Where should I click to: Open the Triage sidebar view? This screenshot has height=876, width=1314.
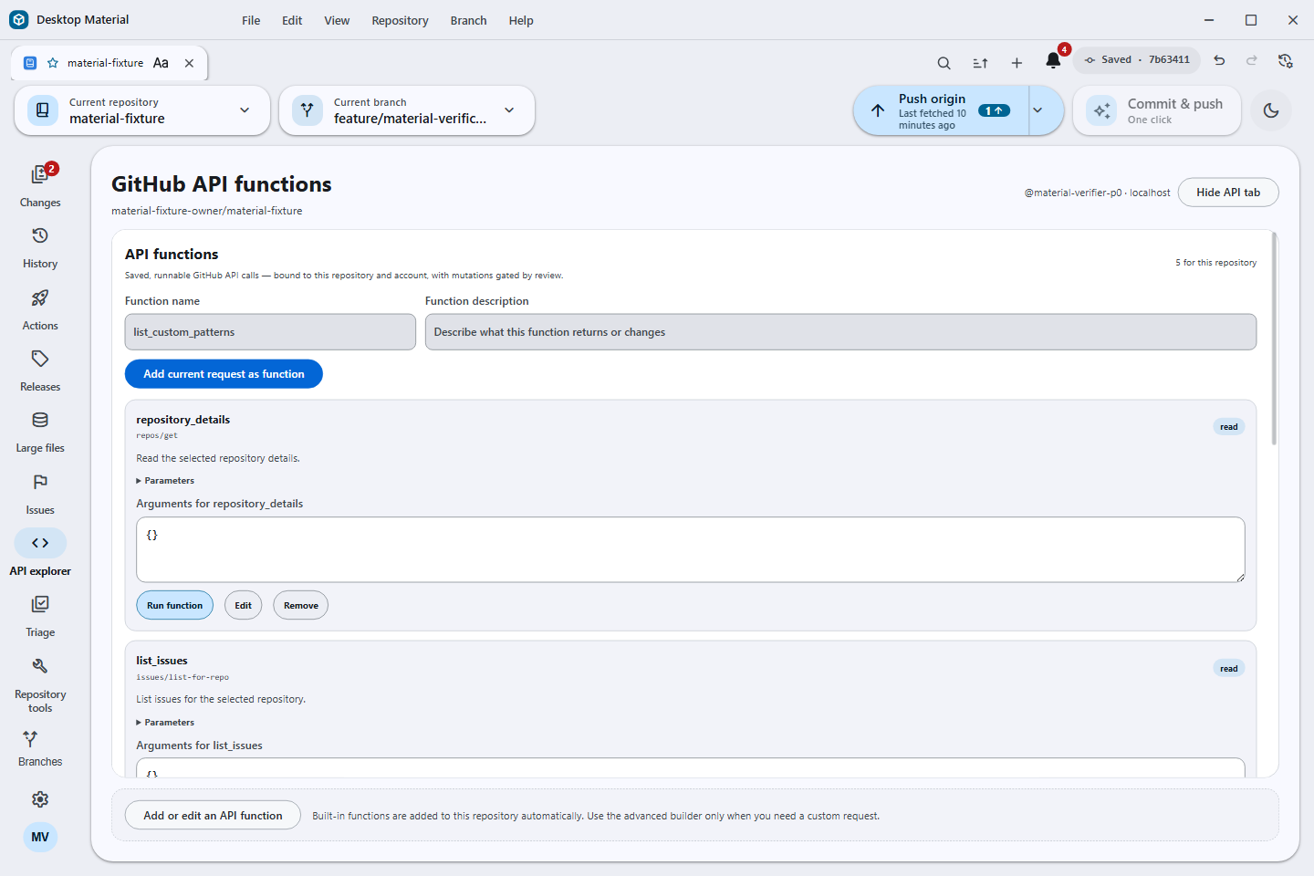[x=40, y=616]
